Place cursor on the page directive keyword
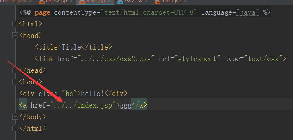 click(x=42, y=13)
